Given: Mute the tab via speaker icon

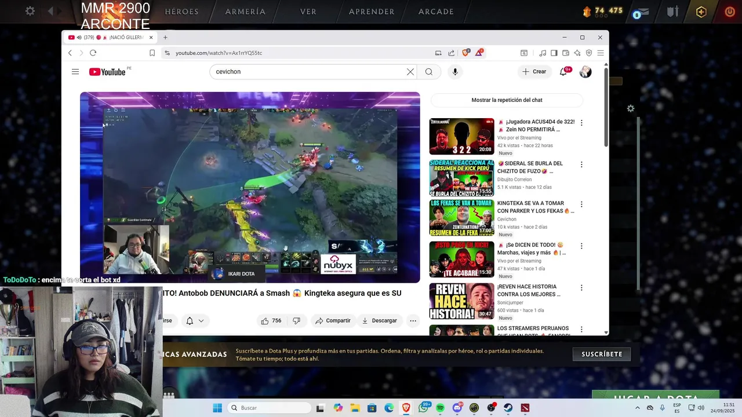Looking at the screenshot, I should [79, 37].
